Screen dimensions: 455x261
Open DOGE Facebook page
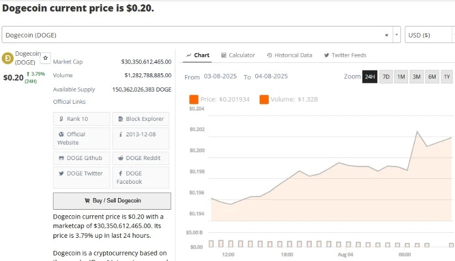[x=141, y=177]
